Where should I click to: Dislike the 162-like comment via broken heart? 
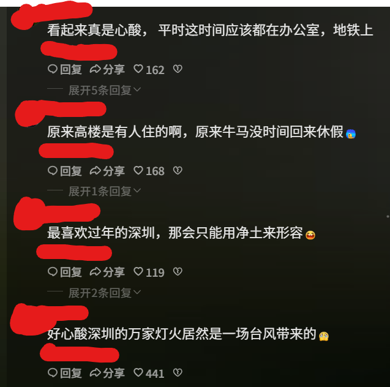point(178,69)
